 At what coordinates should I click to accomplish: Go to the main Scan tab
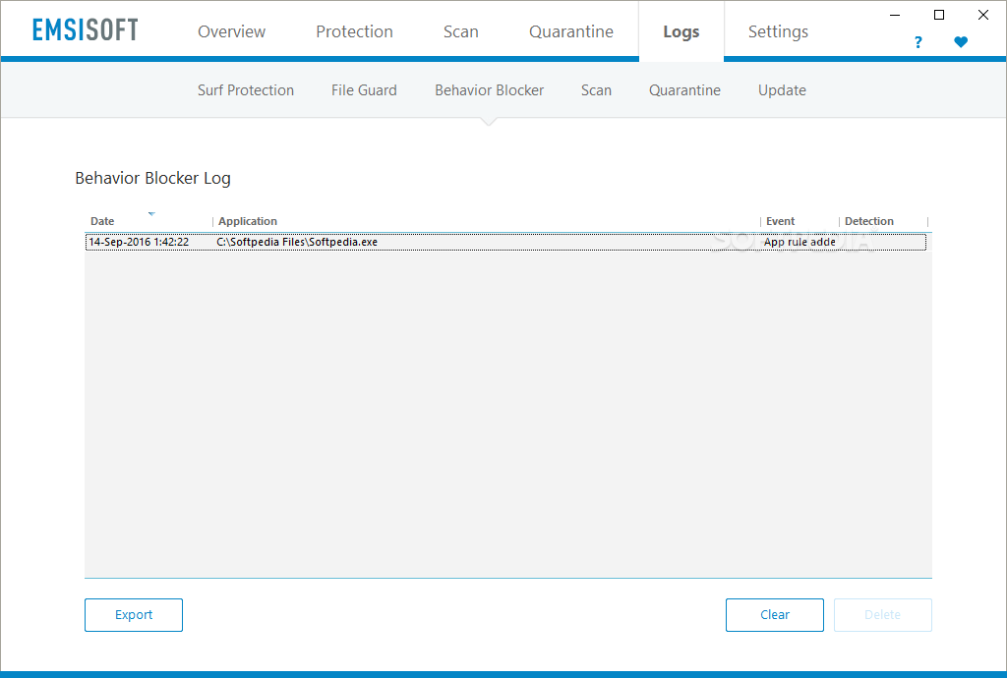(460, 31)
